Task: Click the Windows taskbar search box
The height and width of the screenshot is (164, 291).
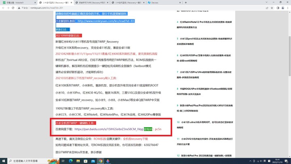Action: 34,161
